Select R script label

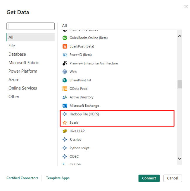75,139
